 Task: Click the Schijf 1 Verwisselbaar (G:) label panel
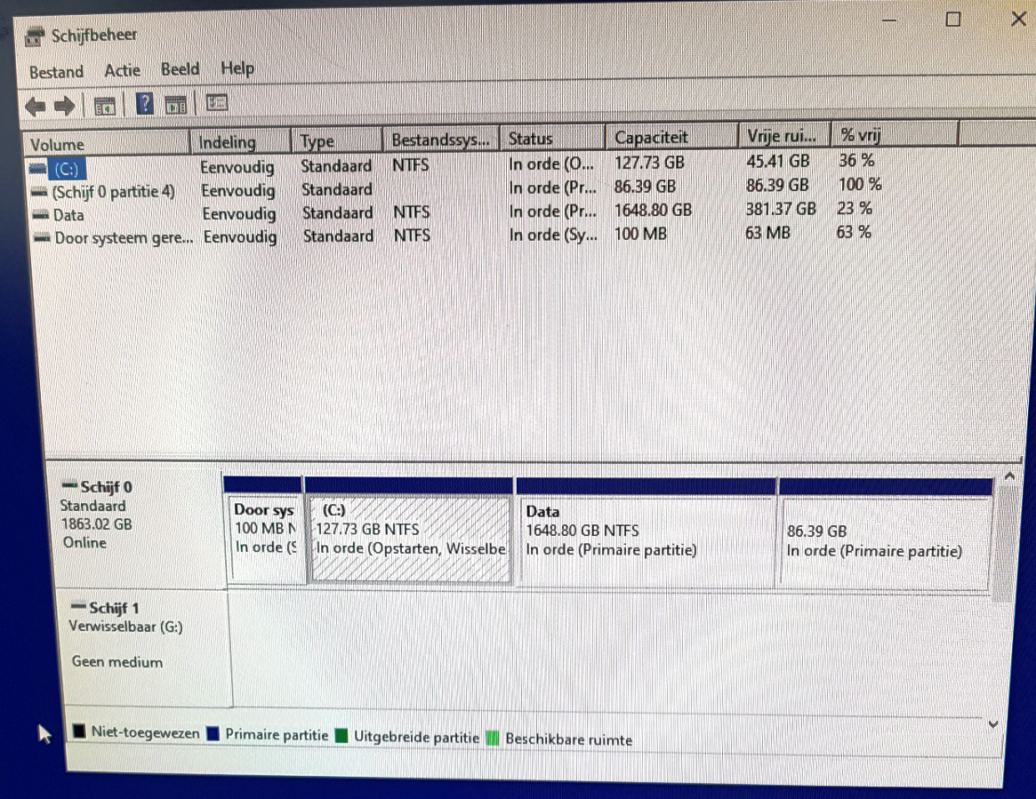tap(144, 647)
